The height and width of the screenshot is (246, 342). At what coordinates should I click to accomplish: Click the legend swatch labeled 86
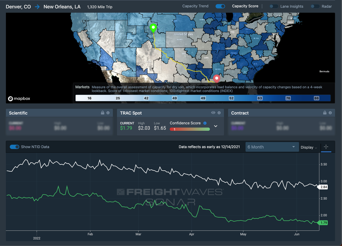(317, 98)
